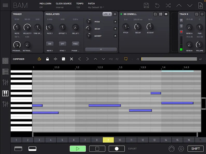Switch to pattern slot 10

pyautogui.click(x=120, y=140)
